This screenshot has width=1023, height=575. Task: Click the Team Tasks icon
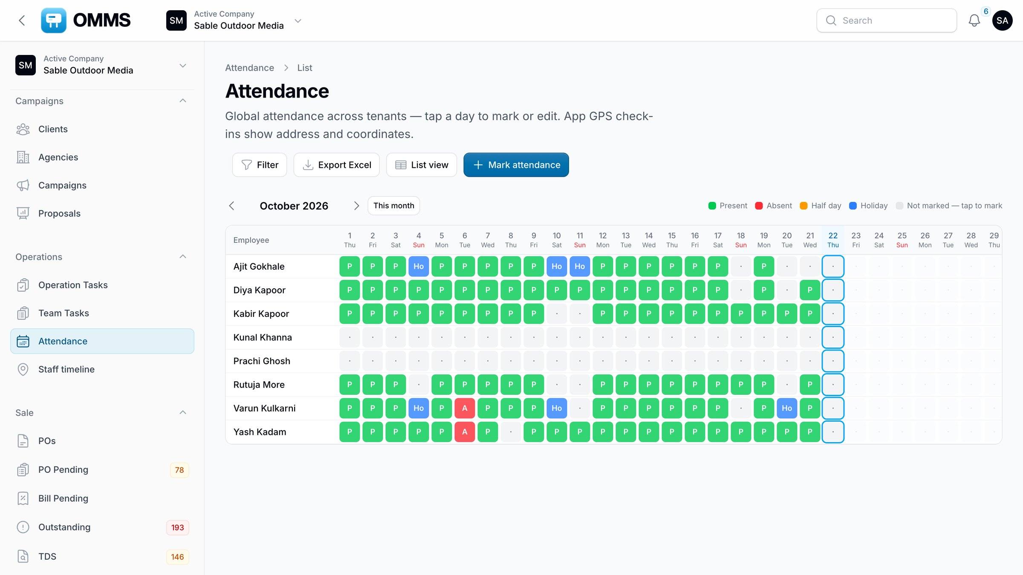point(23,313)
